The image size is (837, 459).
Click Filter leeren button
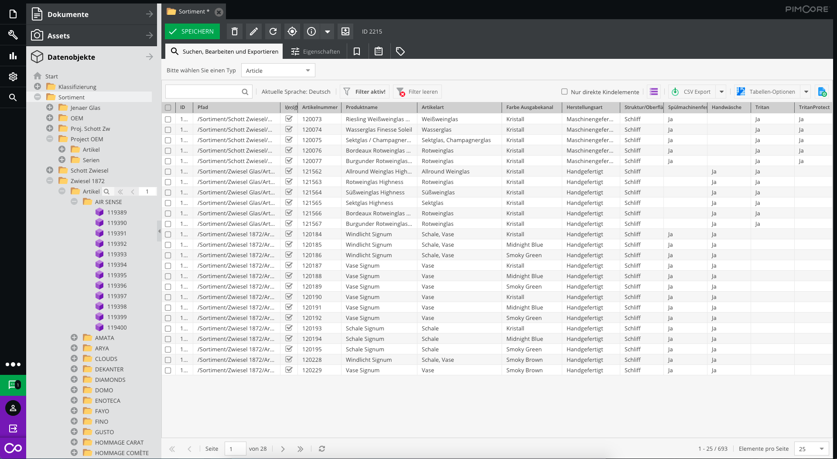pyautogui.click(x=418, y=92)
